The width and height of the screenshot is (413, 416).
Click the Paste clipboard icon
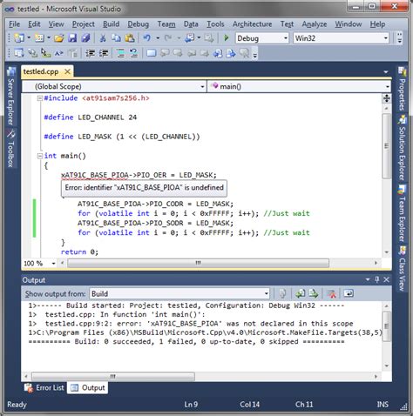pyautogui.click(x=130, y=38)
